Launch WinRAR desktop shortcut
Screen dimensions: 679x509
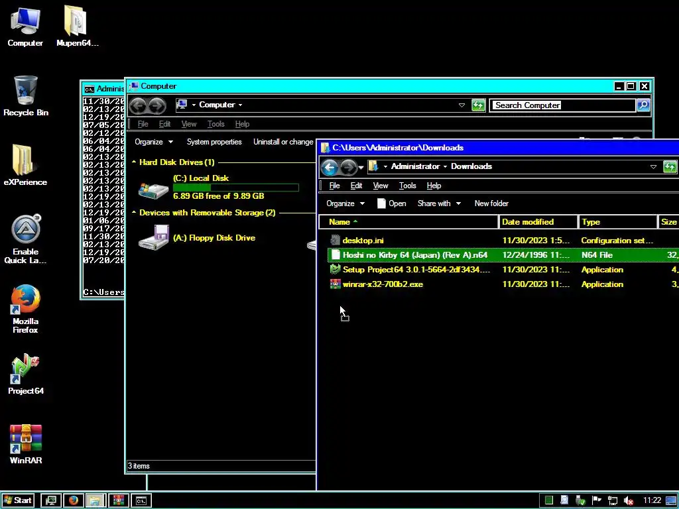coord(26,445)
